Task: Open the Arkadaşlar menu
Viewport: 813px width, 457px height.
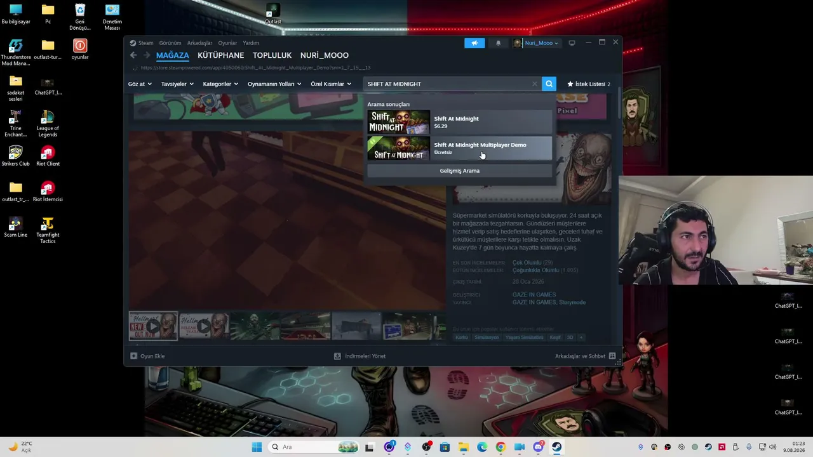Action: [199, 43]
